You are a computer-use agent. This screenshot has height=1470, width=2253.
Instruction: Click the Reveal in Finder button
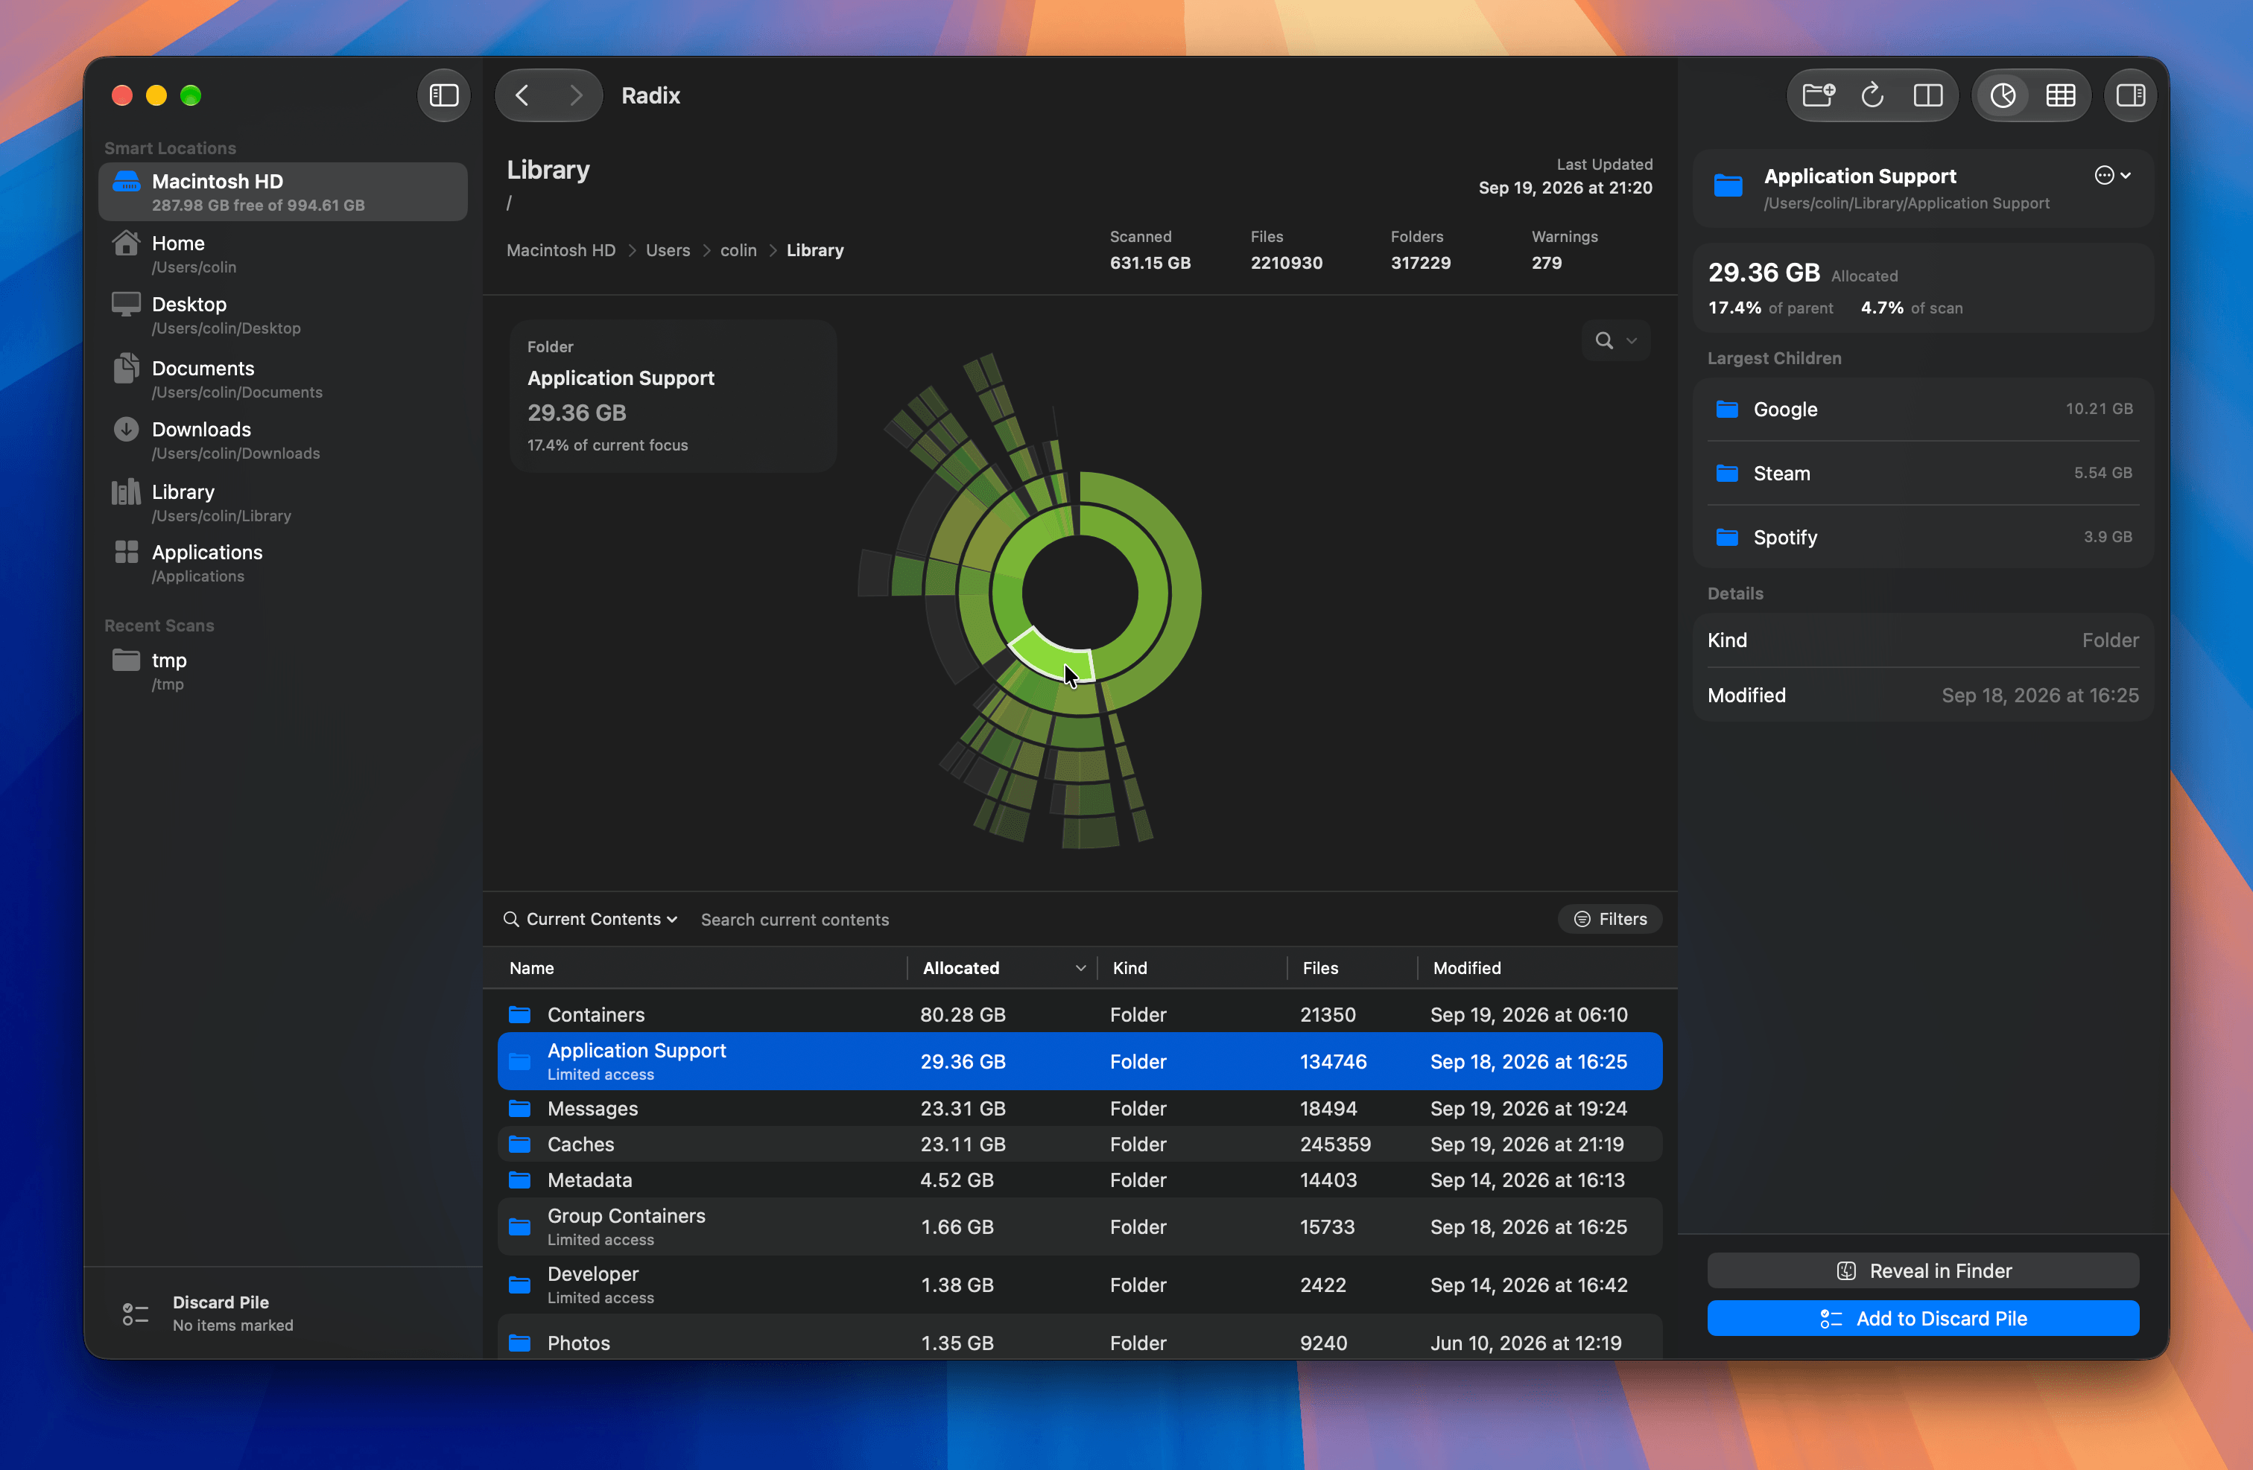pos(1923,1270)
